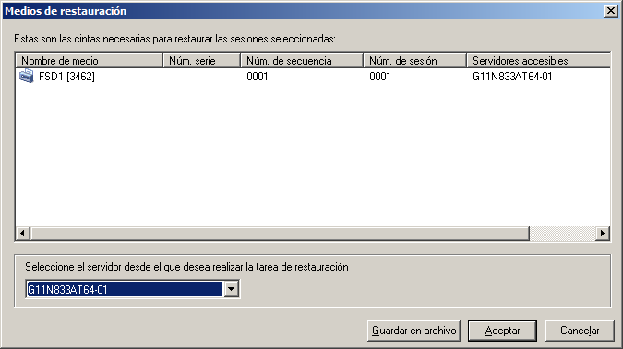Close the Medios de restauración dialog
623x349 pixels.
(610, 11)
